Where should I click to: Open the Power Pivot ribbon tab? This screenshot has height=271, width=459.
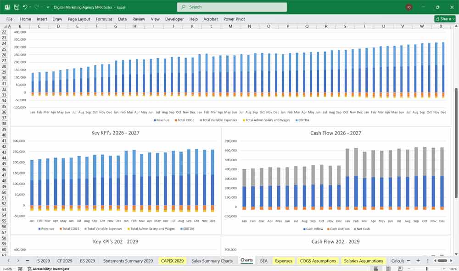[x=234, y=19]
